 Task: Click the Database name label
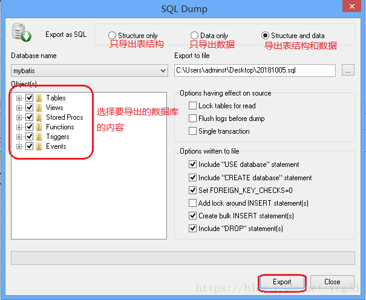[34, 56]
